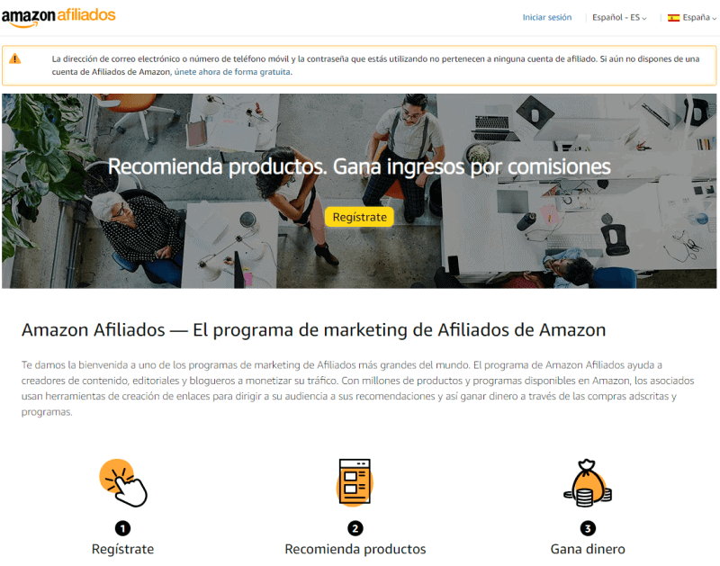Click the pointing hand Regístrate icon
Image resolution: width=720 pixels, height=566 pixels.
123,483
